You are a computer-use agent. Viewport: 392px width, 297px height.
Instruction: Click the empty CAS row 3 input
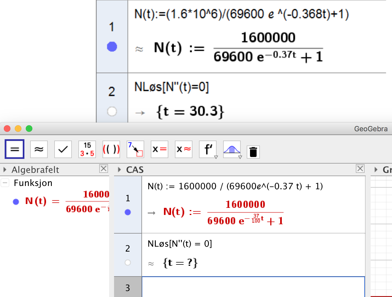253,287
